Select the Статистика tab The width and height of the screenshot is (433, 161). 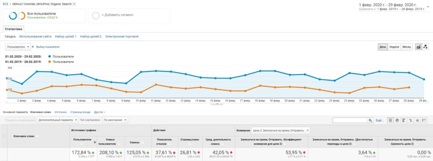click(14, 29)
